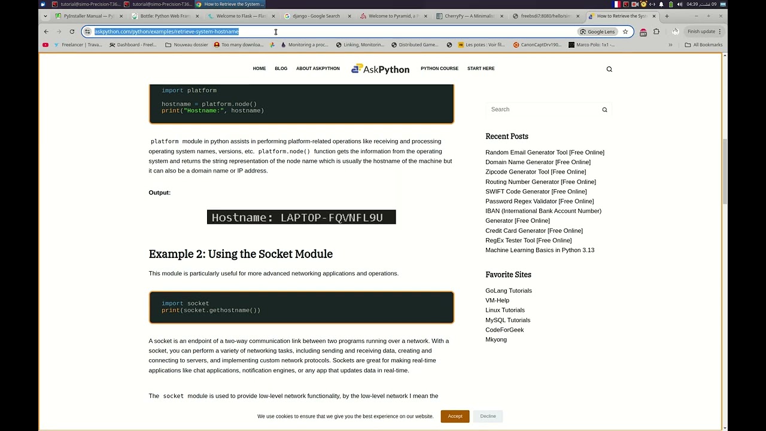
Task: Show hidden bookmarks with the double chevron
Action: click(670, 45)
